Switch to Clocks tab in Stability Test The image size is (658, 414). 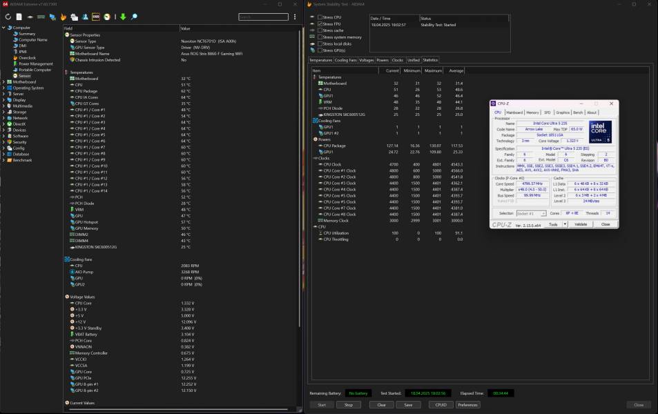(398, 60)
